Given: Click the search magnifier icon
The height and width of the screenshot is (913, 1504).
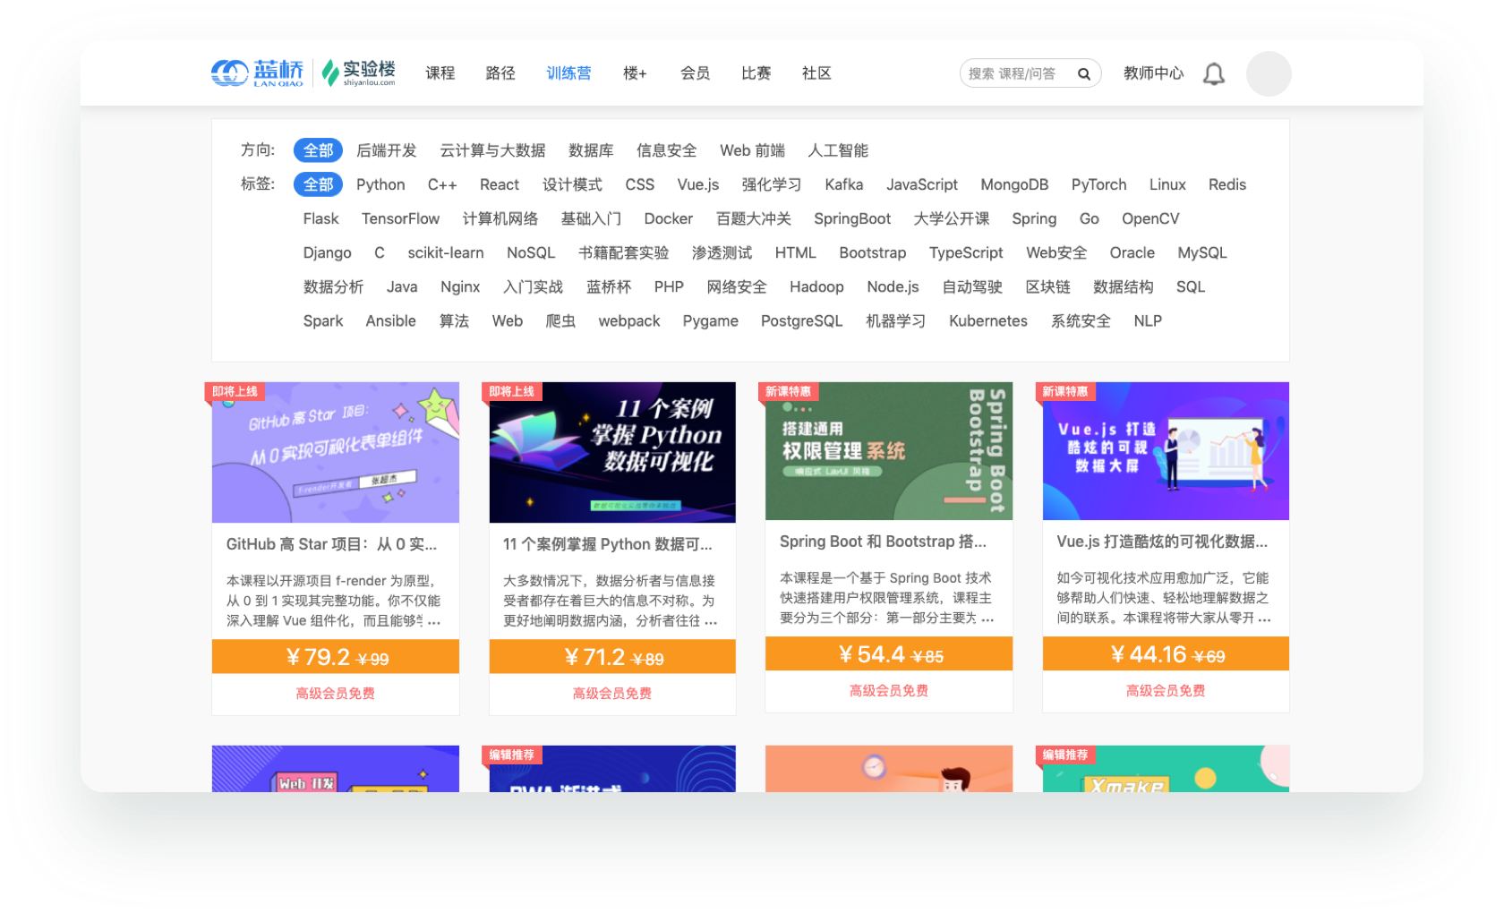Looking at the screenshot, I should pos(1083,74).
